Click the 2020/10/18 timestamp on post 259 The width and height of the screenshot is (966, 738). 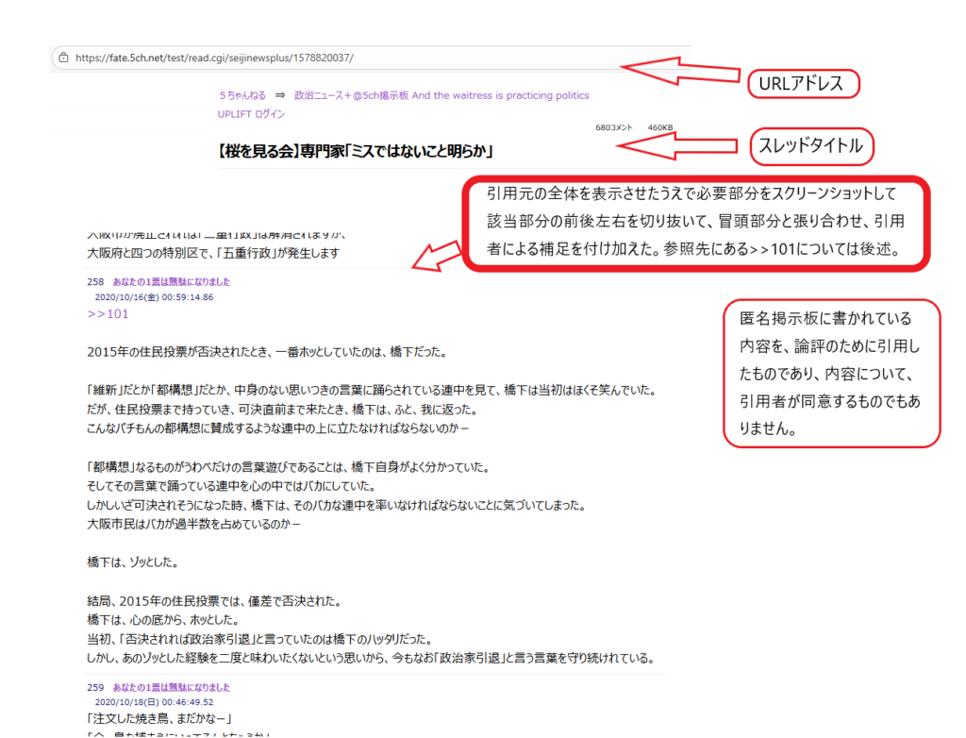[x=154, y=702]
